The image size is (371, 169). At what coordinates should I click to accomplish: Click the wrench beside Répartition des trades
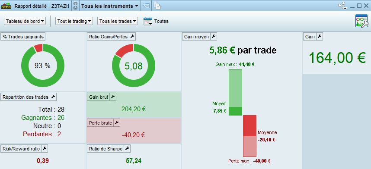tap(53, 97)
